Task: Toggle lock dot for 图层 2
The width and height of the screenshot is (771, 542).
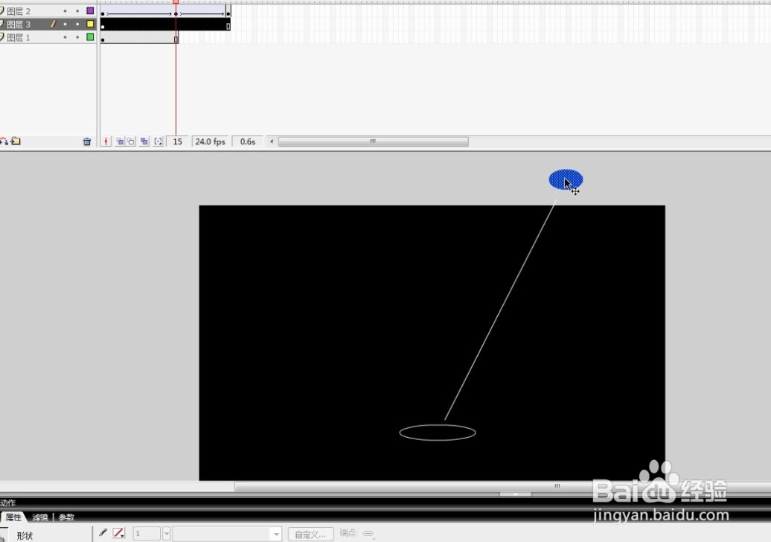Action: click(x=77, y=11)
